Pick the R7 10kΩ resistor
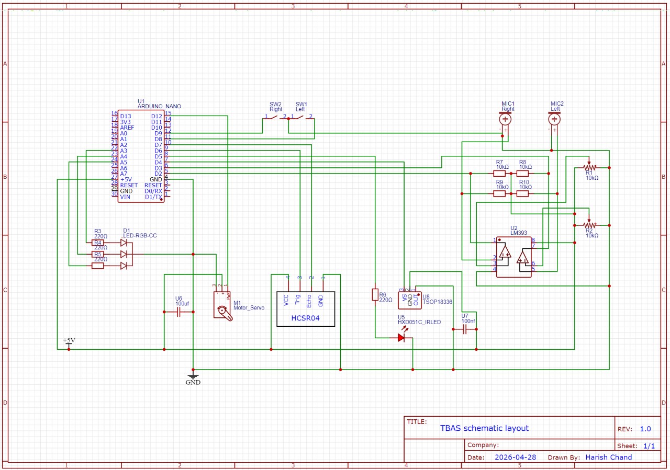This screenshot has width=670, height=470. click(499, 173)
